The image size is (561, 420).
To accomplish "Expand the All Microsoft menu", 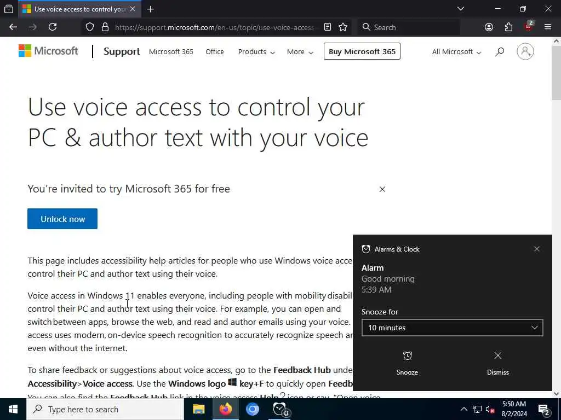I will 456,52.
